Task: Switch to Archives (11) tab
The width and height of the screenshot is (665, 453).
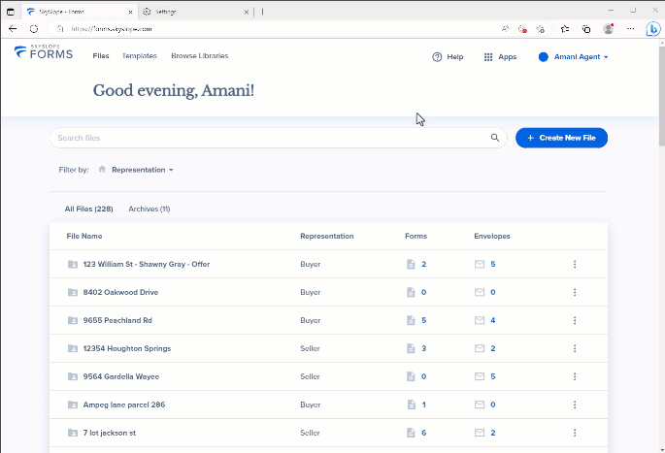Action: click(150, 209)
